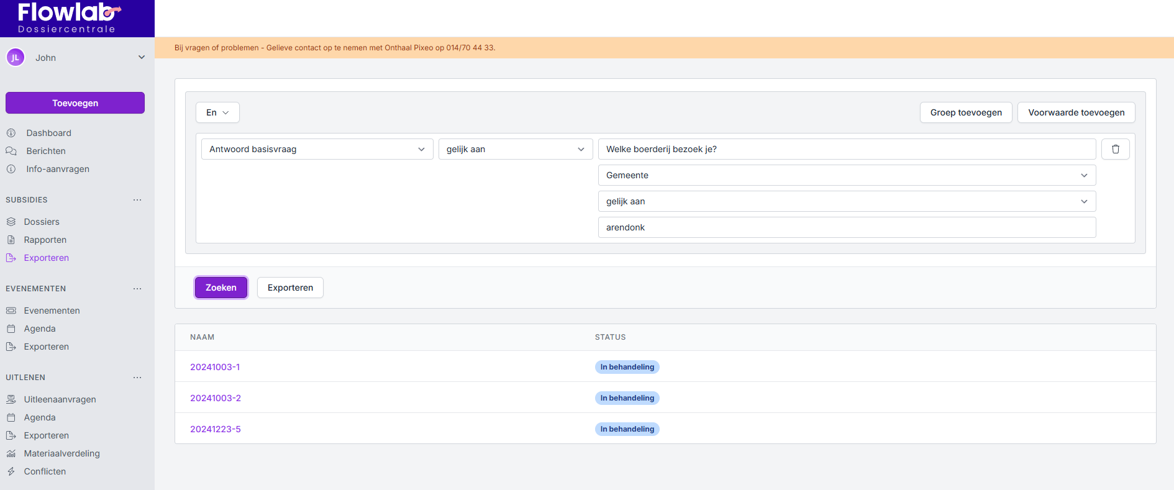The height and width of the screenshot is (490, 1174).
Task: Open the Evenementen section options menu
Action: tap(137, 289)
